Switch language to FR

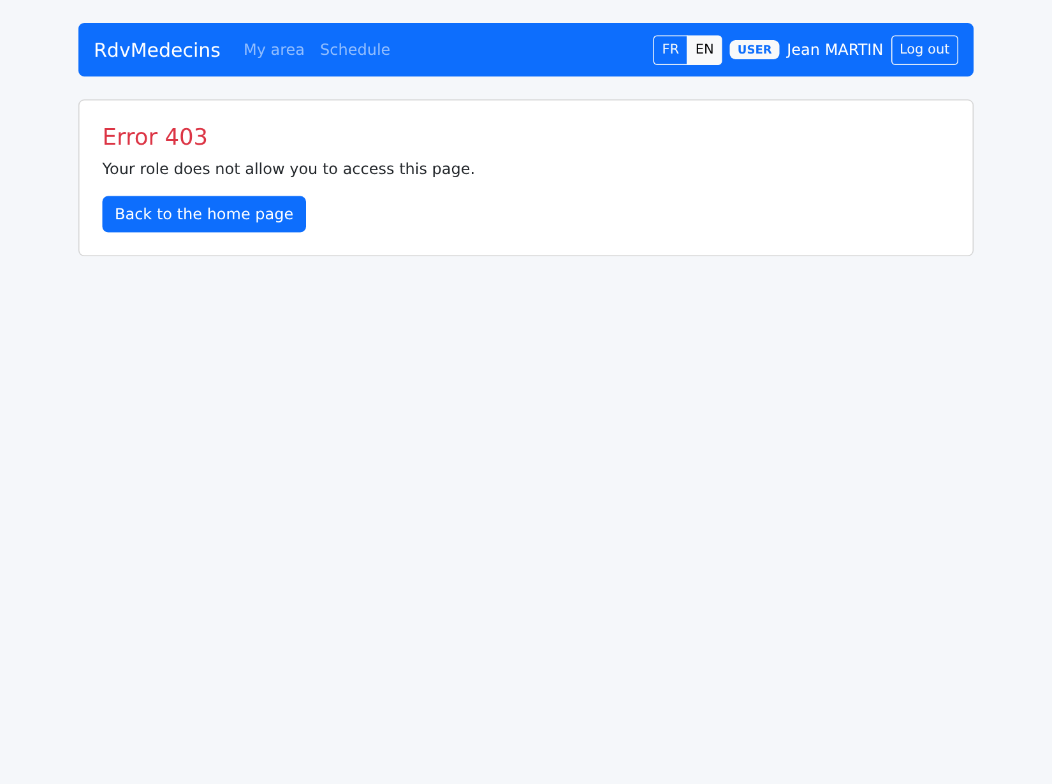pyautogui.click(x=670, y=50)
